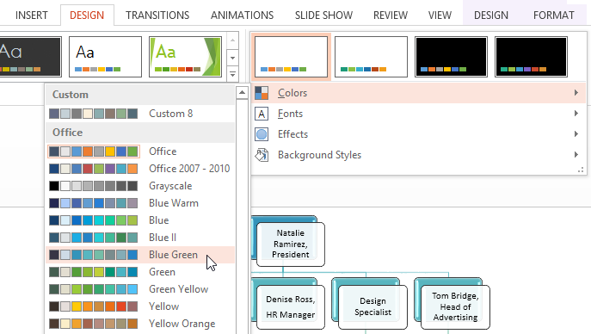Apply the Office color scheme

140,152
